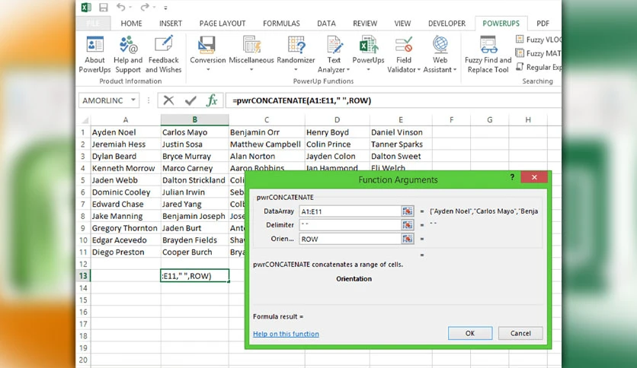
Task: Select row 13 header
Action: 83,275
